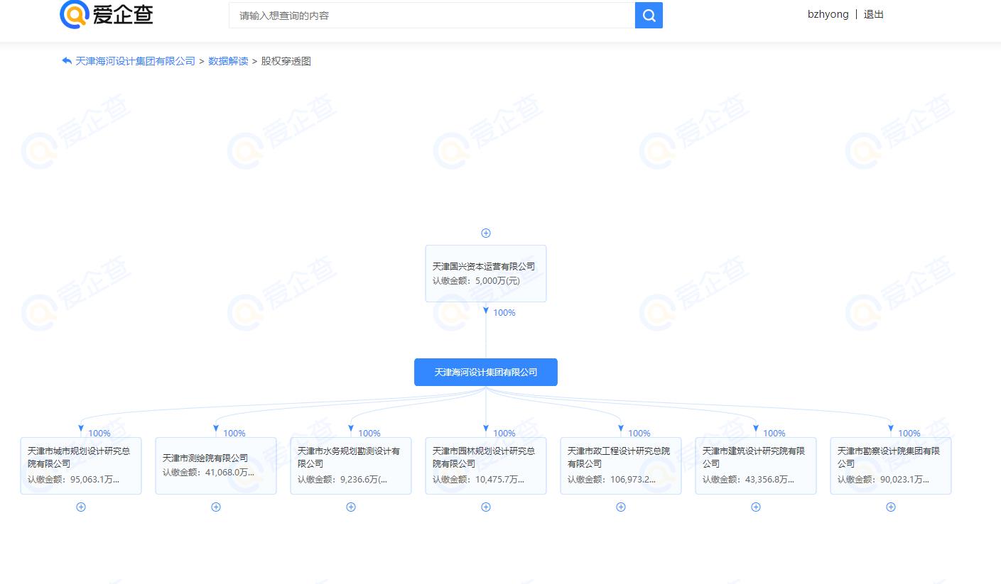1001x584 pixels.
Task: Click the back arrow icon in the breadcrumb
Action: (x=67, y=61)
